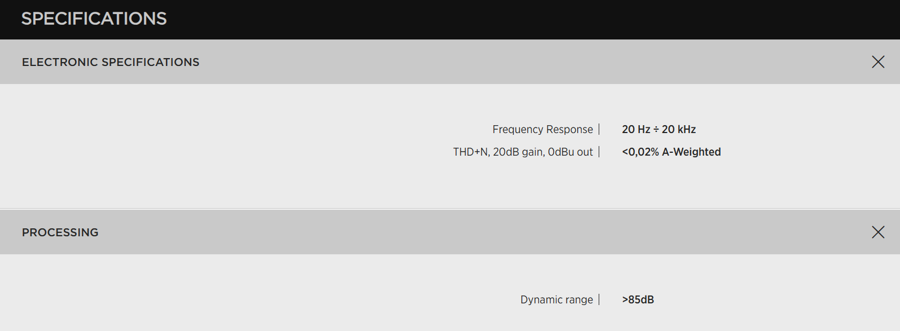Click the word Response in Frequency Response

click(x=569, y=130)
